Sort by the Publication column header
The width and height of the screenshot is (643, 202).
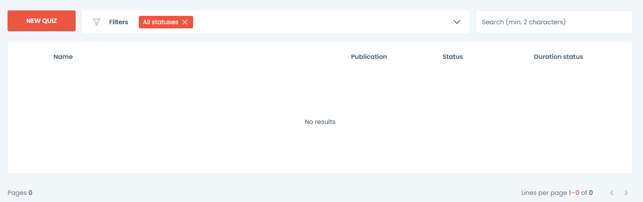coord(369,57)
